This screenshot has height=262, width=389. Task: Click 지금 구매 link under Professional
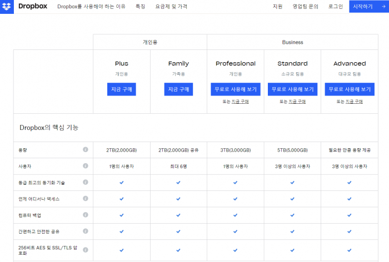coord(240,102)
